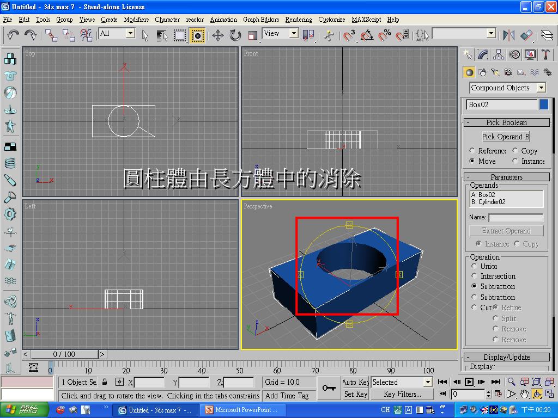Image resolution: width=558 pixels, height=418 pixels.
Task: Click the Pan hand viewport control
Action: click(524, 394)
